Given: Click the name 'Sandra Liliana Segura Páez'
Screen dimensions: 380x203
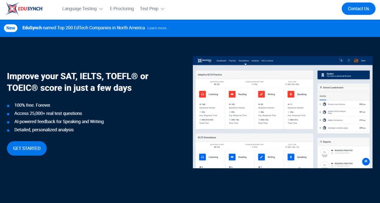Looking at the screenshot, I should pos(337,112).
